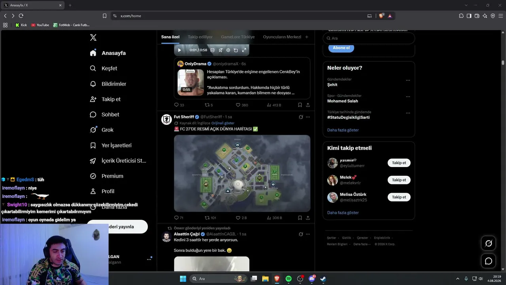Image resolution: width=506 pixels, height=285 pixels.
Task: Open account menu dots beside profile
Action: 149,259
